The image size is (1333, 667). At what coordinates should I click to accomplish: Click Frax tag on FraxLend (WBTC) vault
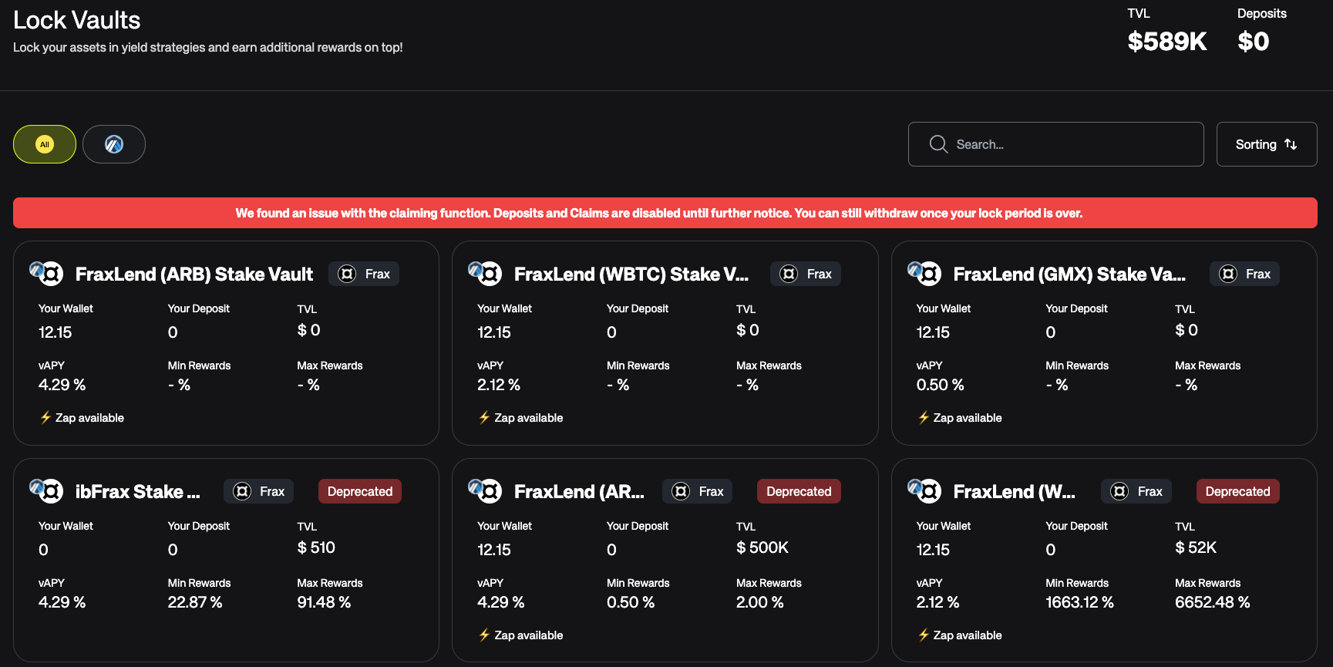[x=805, y=274]
